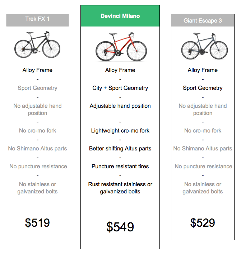
Task: Click 'No puncture resistance' under Trek FX 1
Action: [x=37, y=167]
